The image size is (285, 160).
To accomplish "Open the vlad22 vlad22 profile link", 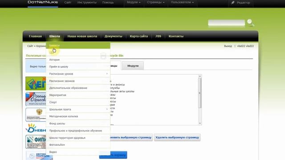I will (x=245, y=46).
